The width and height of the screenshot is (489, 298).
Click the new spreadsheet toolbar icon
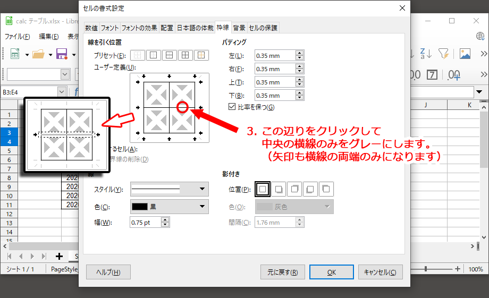[x=15, y=54]
